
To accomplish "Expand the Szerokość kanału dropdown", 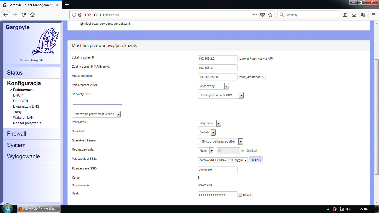I will pos(221,142).
